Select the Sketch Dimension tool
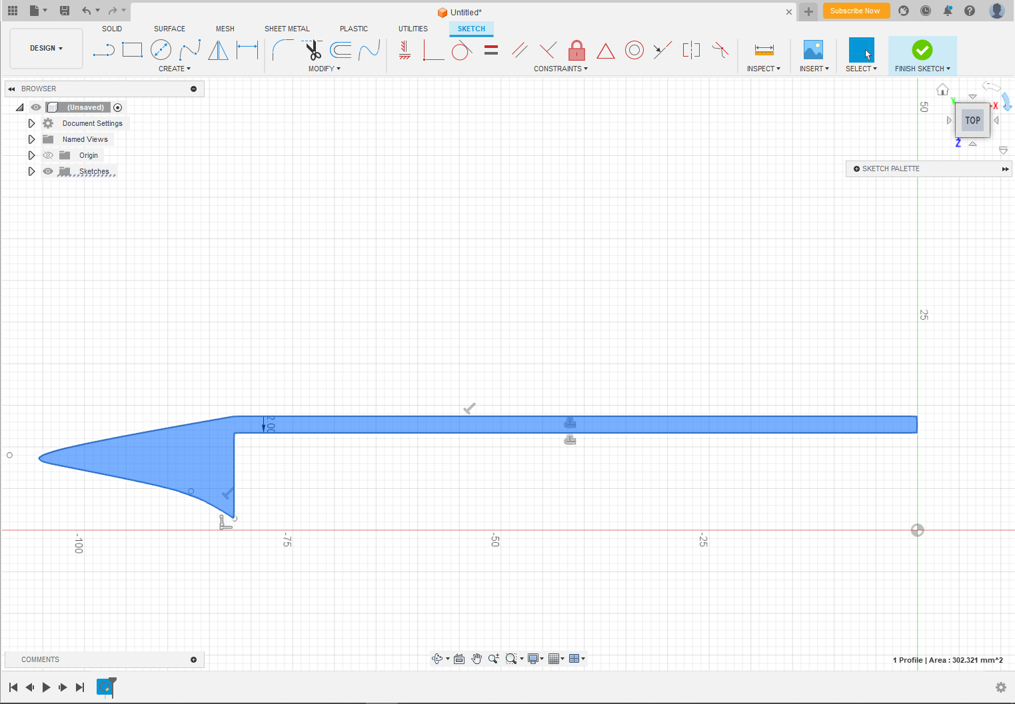Viewport: 1015px width, 704px height. point(247,50)
